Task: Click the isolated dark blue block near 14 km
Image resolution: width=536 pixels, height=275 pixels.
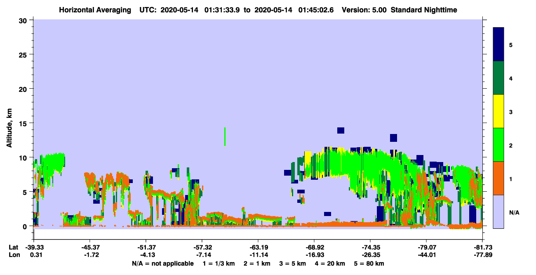Action: click(341, 130)
